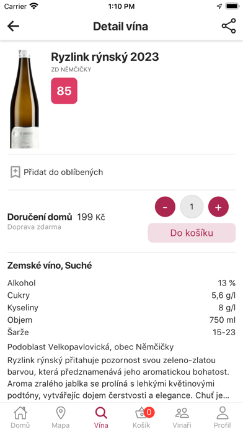Tap Přidat do oblíbených text
This screenshot has width=243, height=432.
click(63, 172)
